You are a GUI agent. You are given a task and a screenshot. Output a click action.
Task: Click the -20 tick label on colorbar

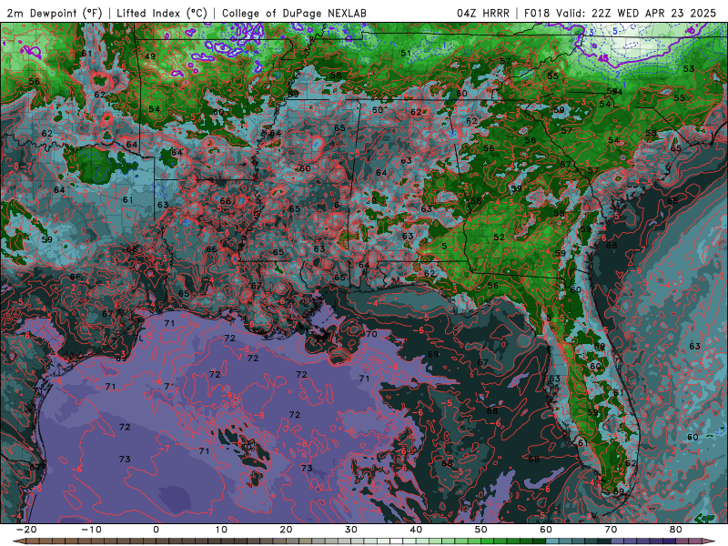[x=26, y=530]
